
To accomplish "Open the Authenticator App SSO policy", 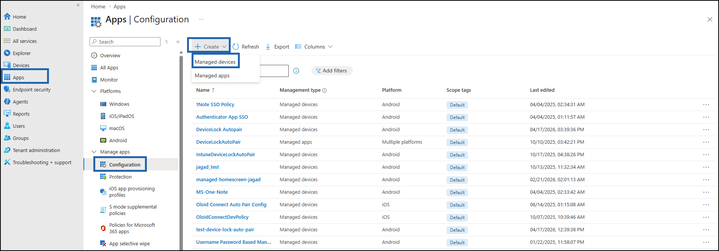I will (222, 117).
